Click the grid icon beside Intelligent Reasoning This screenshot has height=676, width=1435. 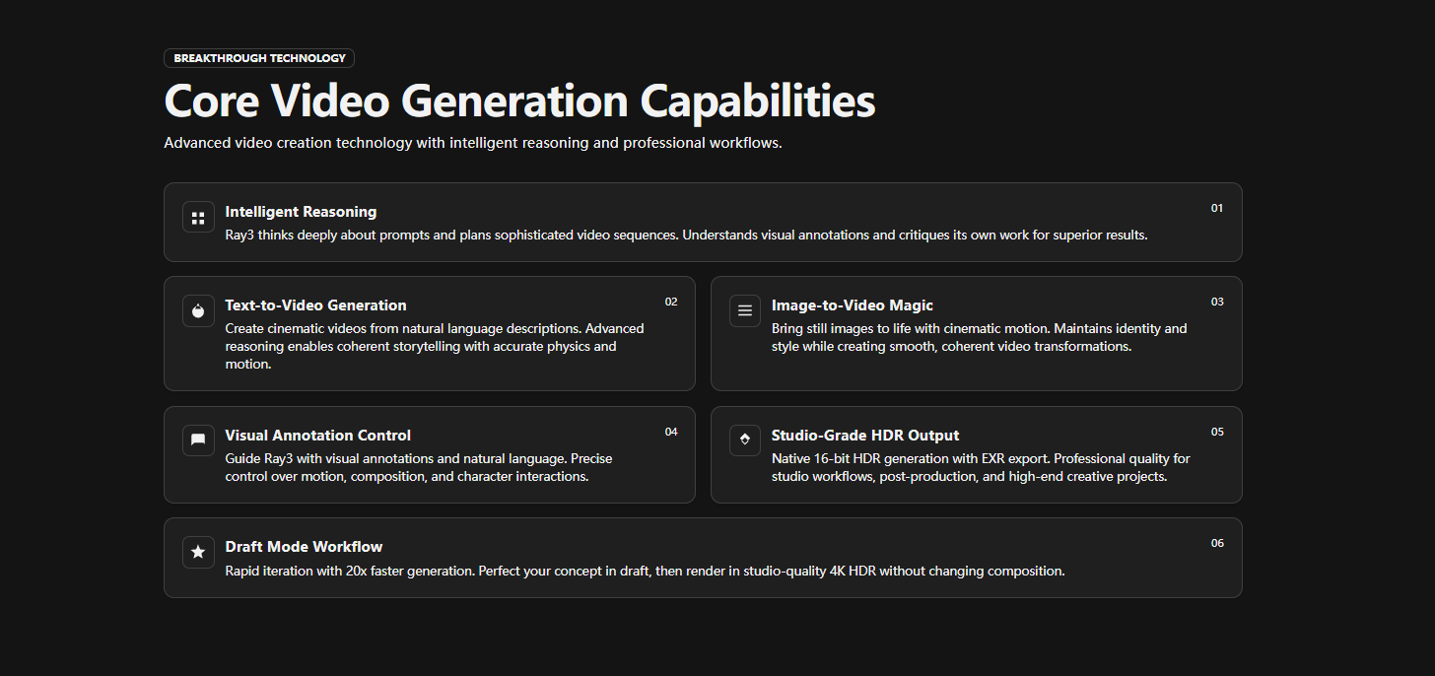[x=198, y=217]
